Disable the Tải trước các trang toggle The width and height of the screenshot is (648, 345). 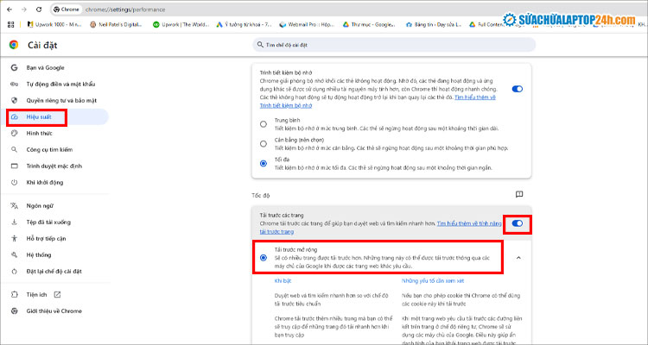click(517, 224)
